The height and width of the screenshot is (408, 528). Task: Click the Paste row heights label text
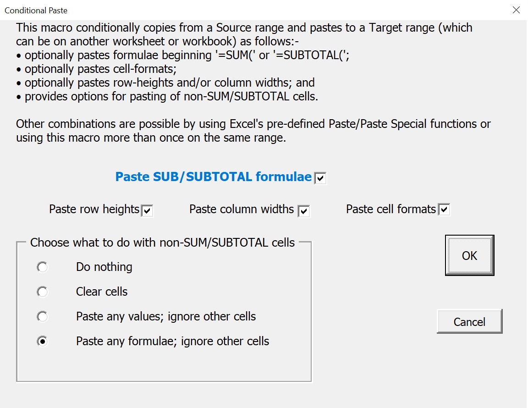[94, 209]
